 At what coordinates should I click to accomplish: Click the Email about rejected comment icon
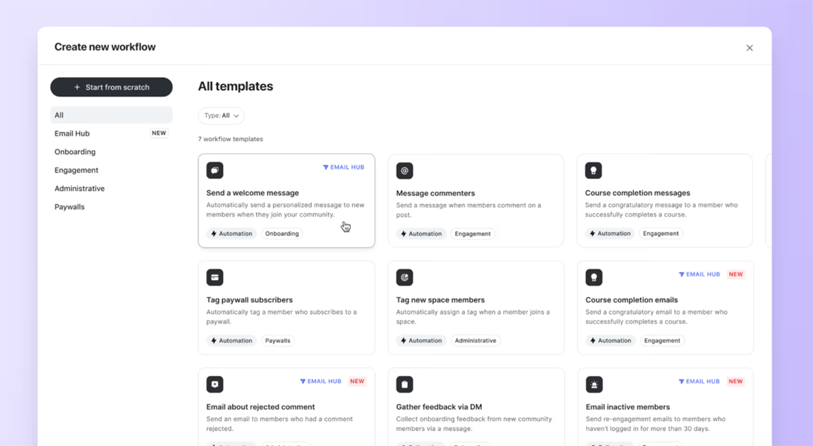click(215, 384)
